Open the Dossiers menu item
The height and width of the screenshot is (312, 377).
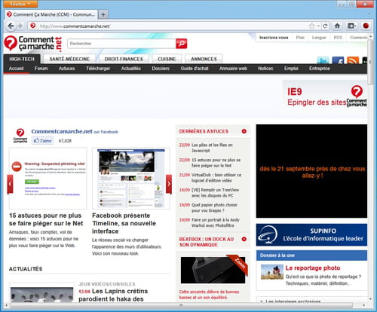[x=161, y=69]
